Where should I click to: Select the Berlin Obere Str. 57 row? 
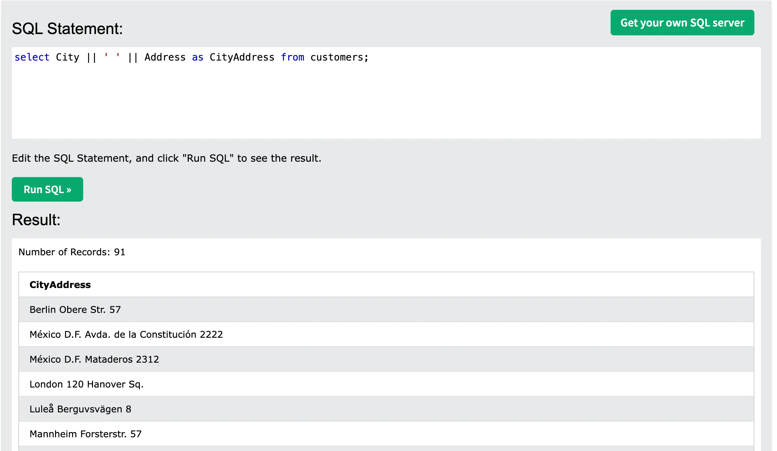(75, 310)
